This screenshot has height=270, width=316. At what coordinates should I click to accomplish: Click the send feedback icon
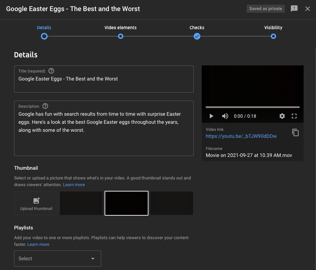pyautogui.click(x=294, y=9)
